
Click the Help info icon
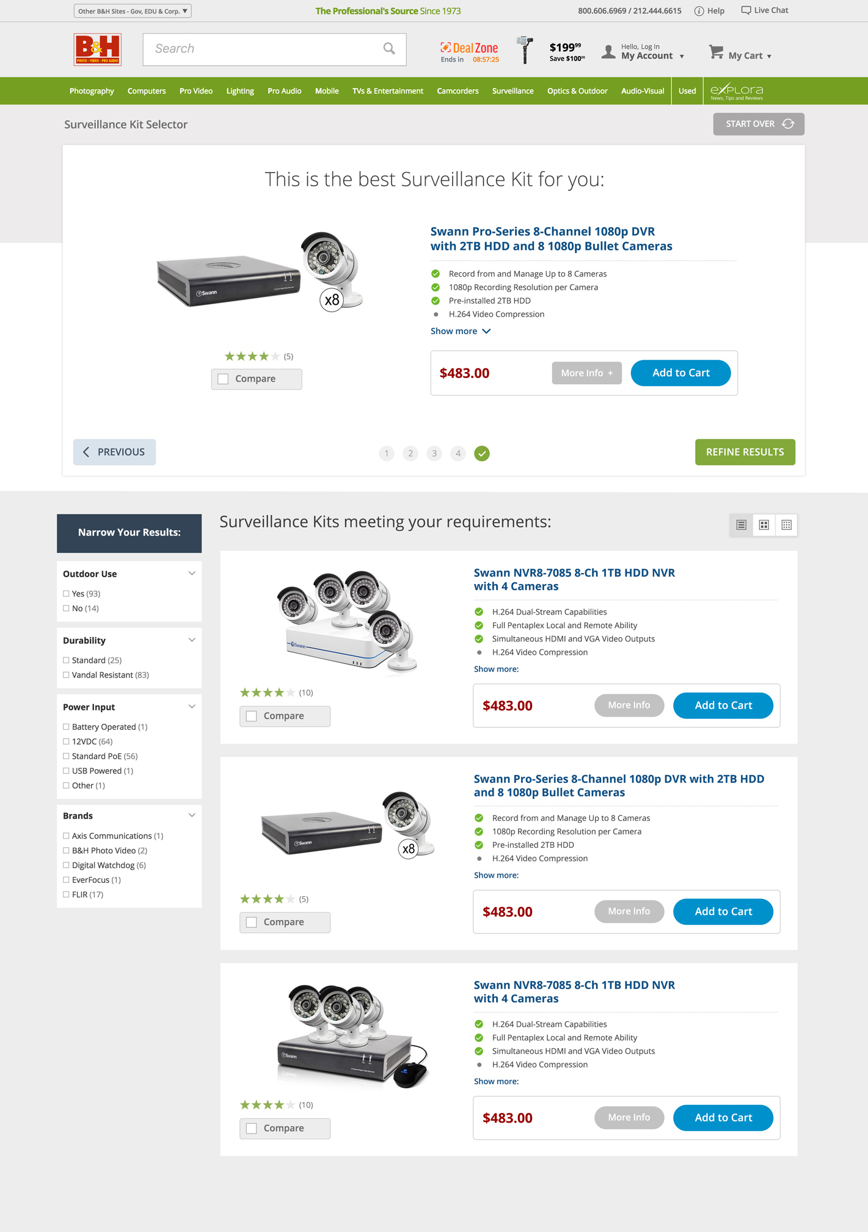pos(699,11)
